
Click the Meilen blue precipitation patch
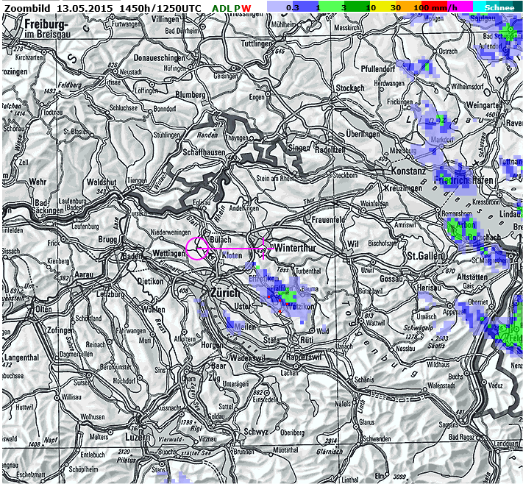tap(233, 324)
